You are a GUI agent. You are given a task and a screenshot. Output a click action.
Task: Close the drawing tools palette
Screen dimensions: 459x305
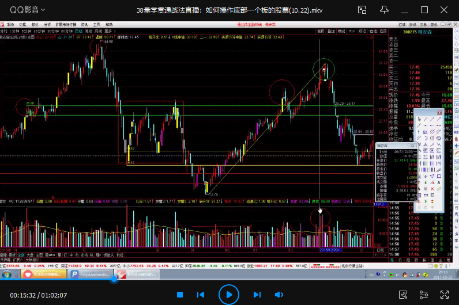click(439, 113)
